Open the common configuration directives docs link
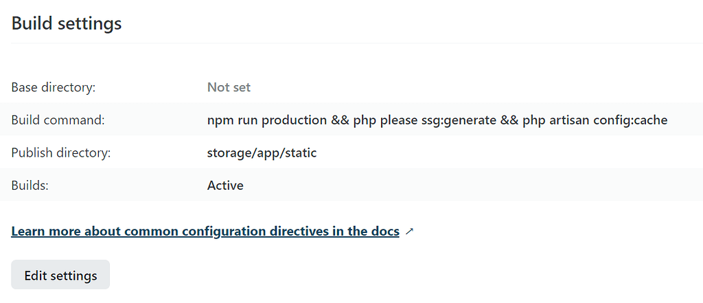 [x=205, y=232]
